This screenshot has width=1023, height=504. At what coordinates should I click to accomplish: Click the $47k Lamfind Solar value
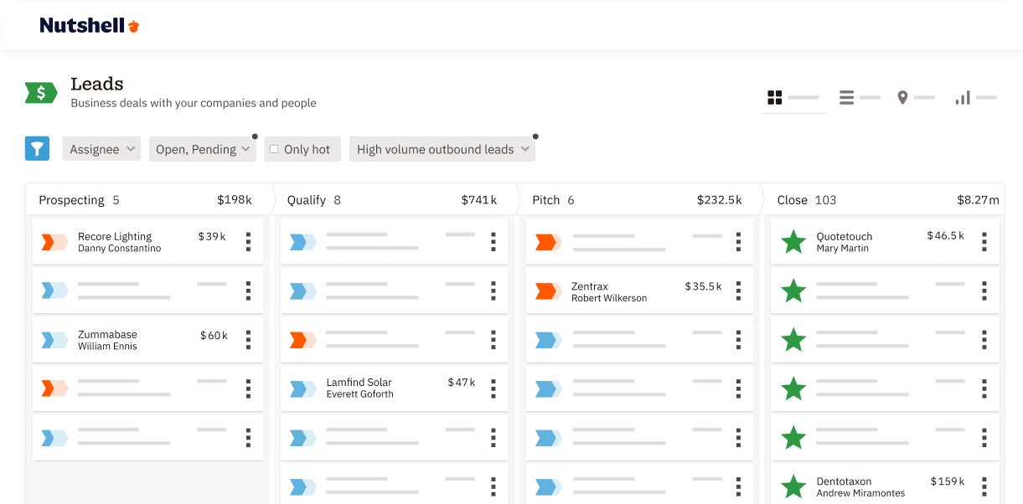[462, 383]
